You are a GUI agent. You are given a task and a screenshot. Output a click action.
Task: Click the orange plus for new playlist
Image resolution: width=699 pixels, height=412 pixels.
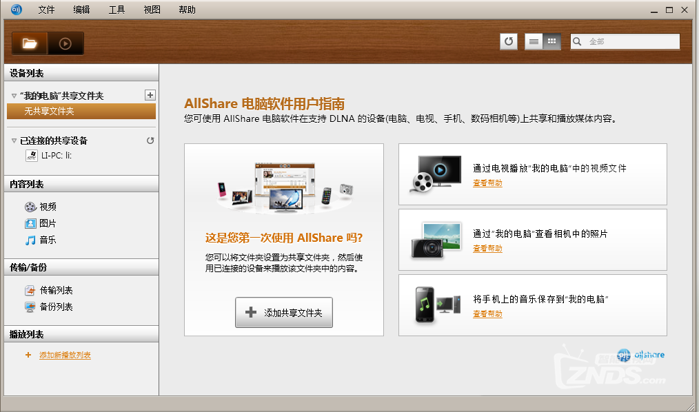[28, 355]
